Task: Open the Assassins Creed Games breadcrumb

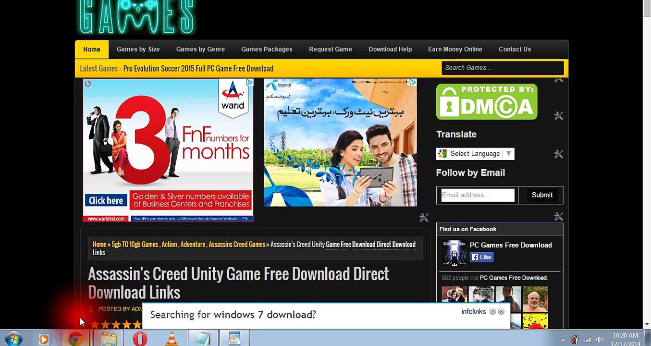Action: (237, 245)
